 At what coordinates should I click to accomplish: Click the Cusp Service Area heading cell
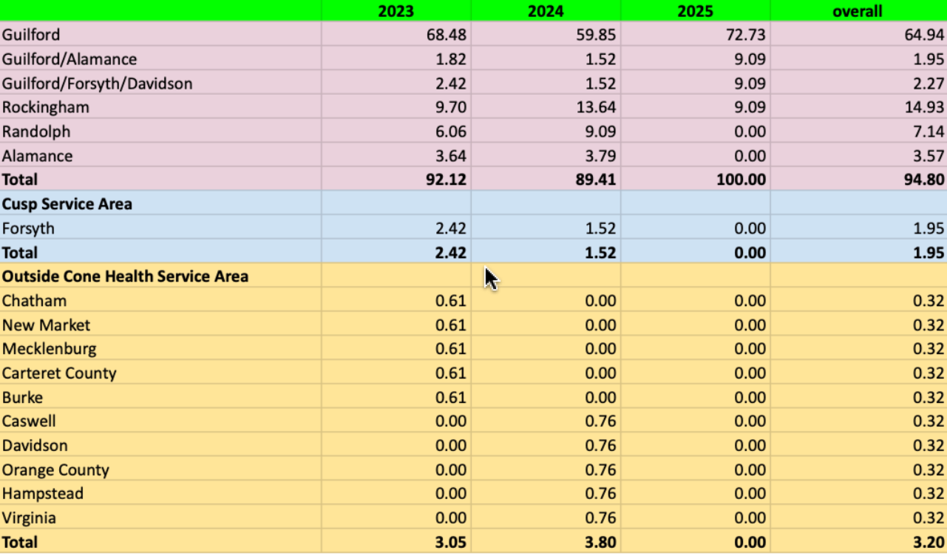tap(160, 204)
